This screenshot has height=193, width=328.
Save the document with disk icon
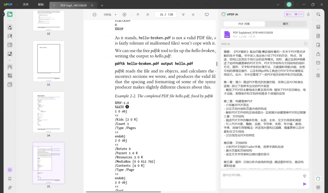(318, 75)
